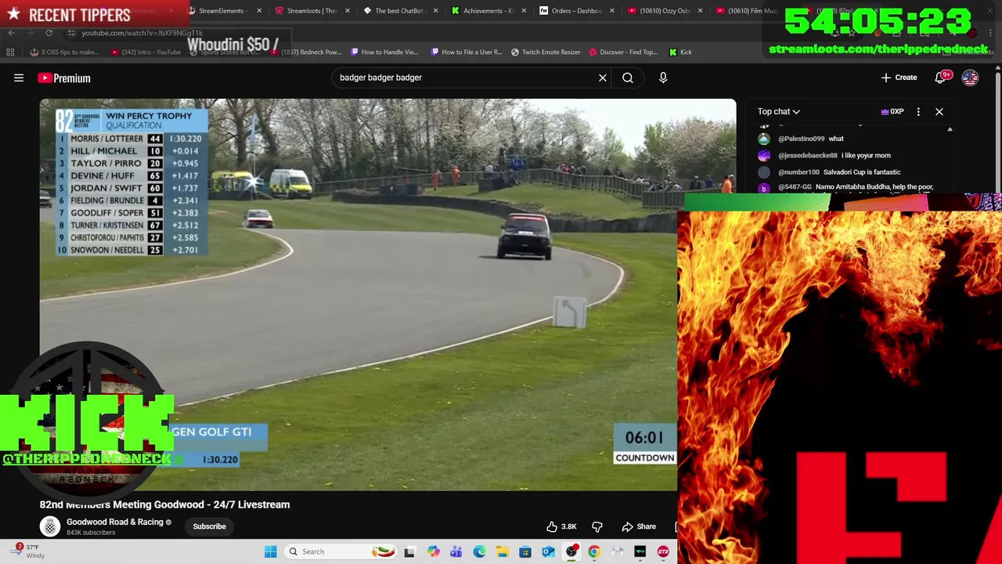Viewport: 1002px width, 564px height.
Task: Open live chat more options menu
Action: [918, 111]
